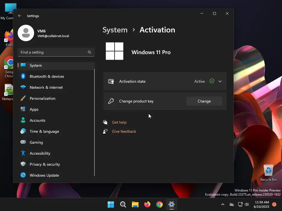This screenshot has height=211, width=282.
Task: Open Personalization settings
Action: (56, 98)
